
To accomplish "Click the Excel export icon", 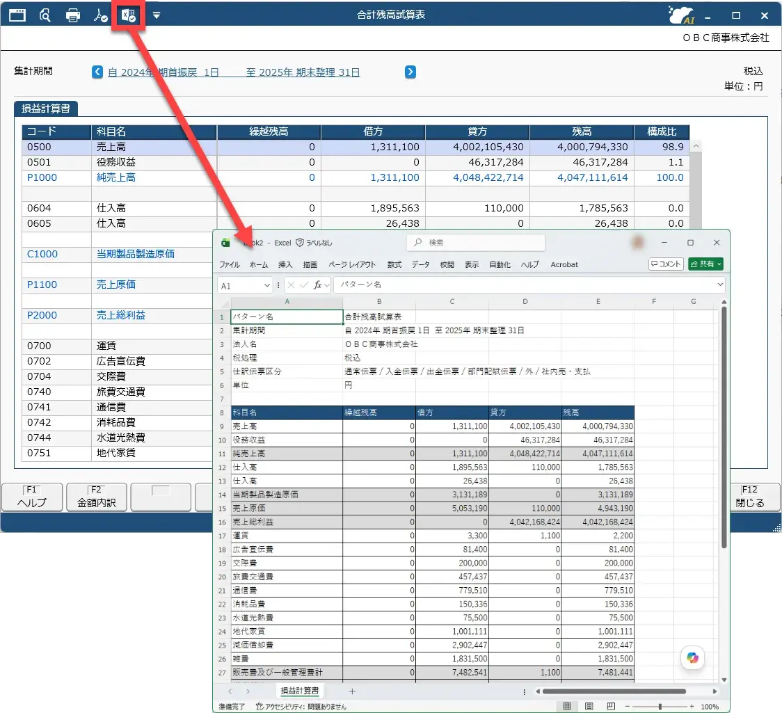I will tap(128, 15).
